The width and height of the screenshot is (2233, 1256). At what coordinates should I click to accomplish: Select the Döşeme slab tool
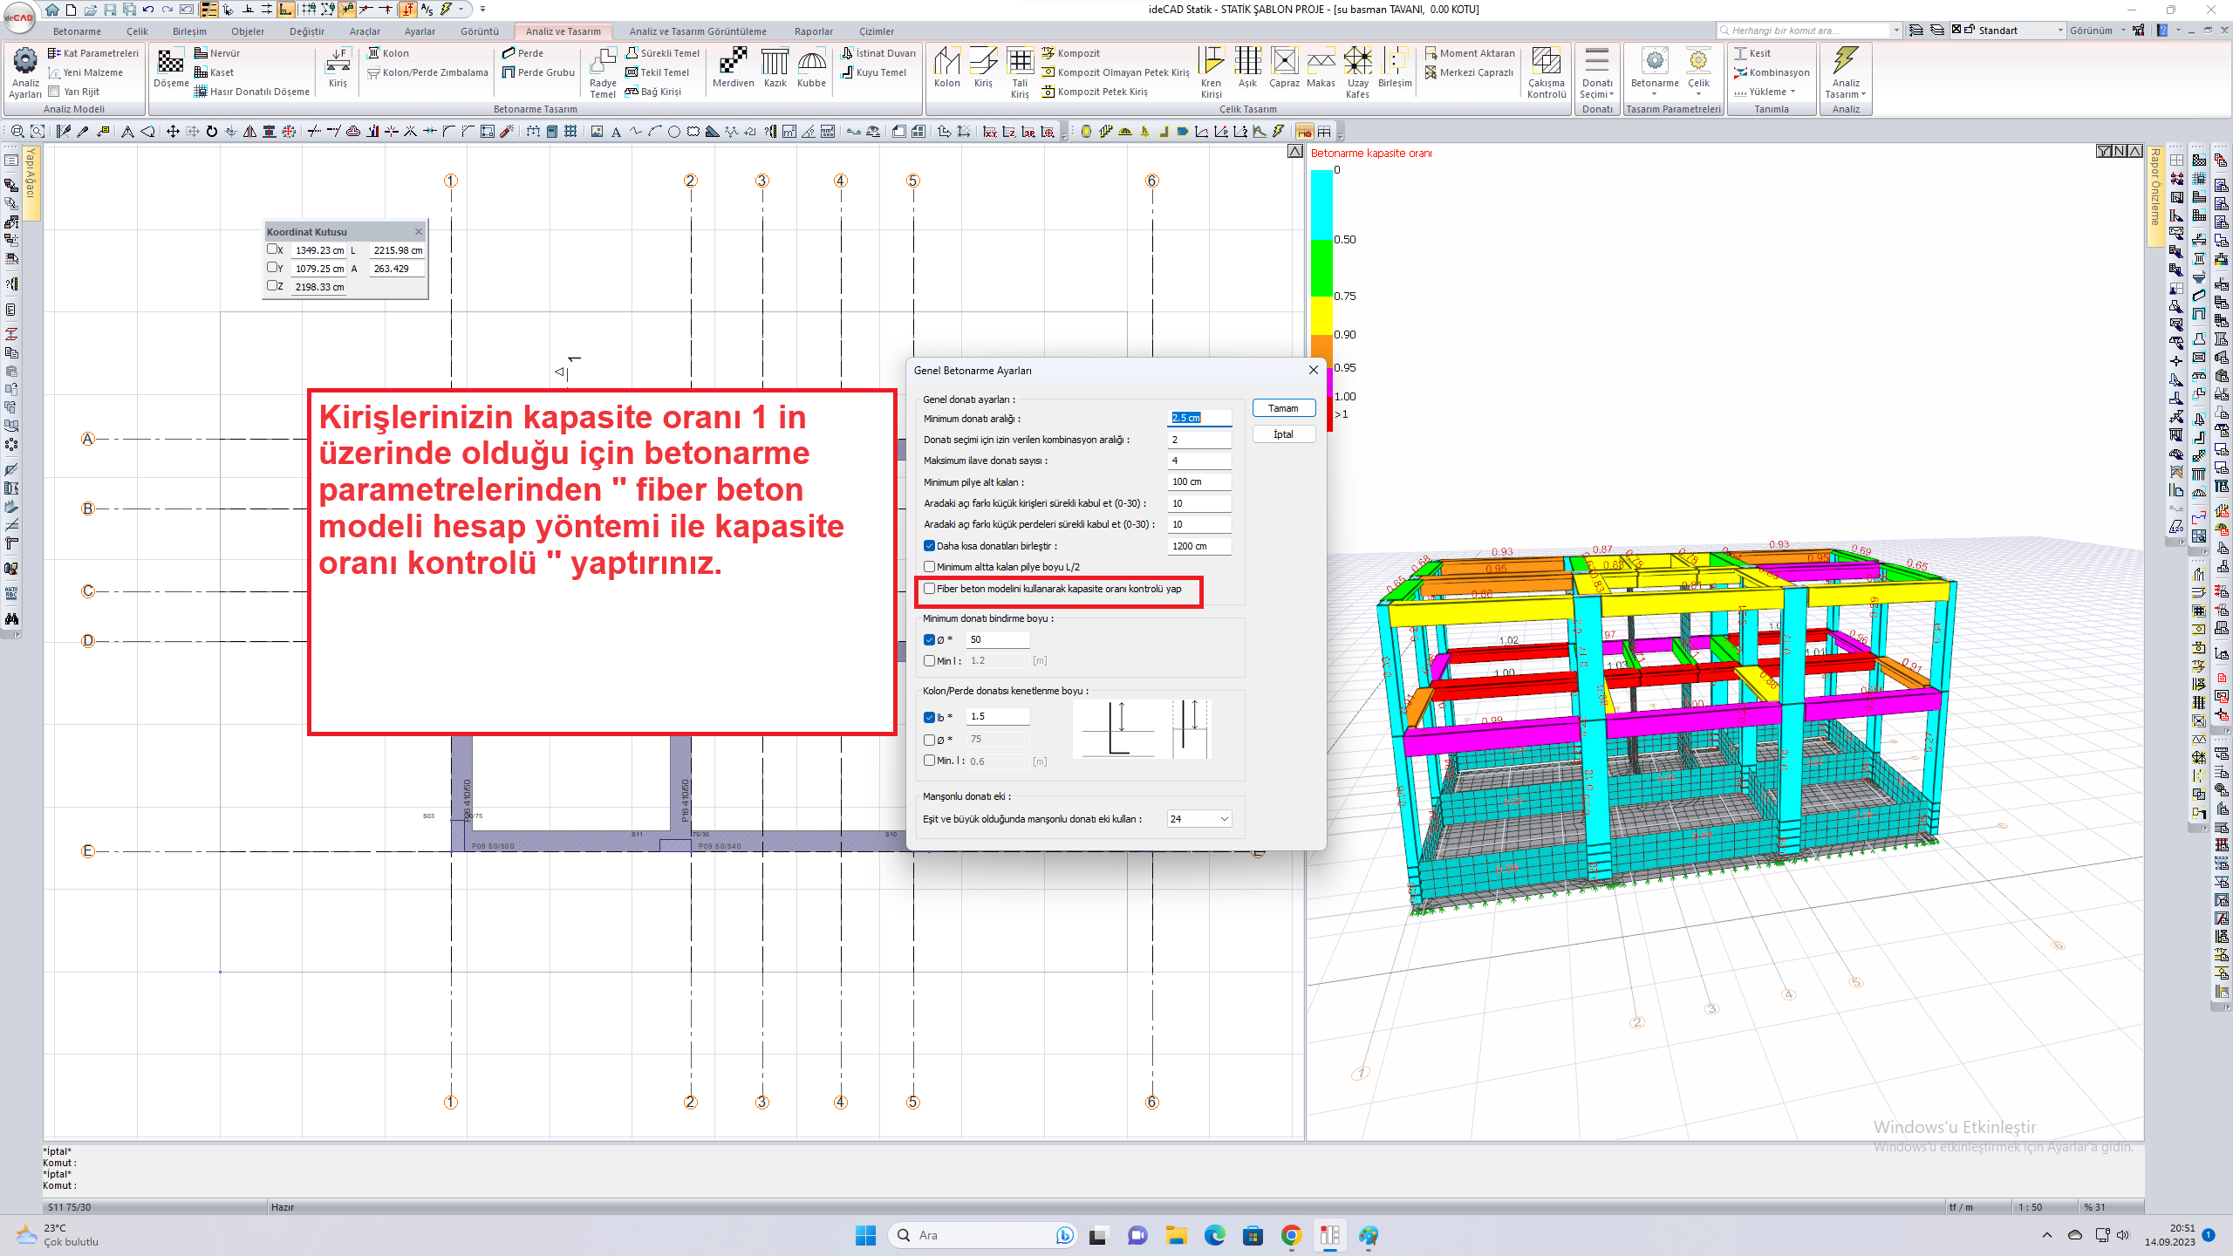click(171, 68)
